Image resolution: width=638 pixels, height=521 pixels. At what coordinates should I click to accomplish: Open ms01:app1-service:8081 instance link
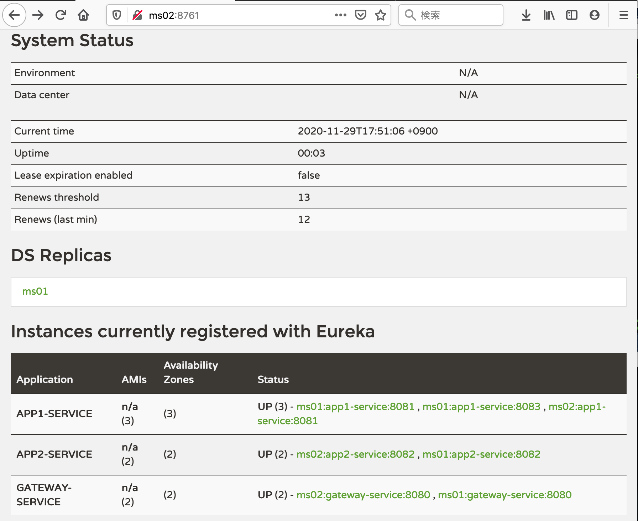coord(355,406)
